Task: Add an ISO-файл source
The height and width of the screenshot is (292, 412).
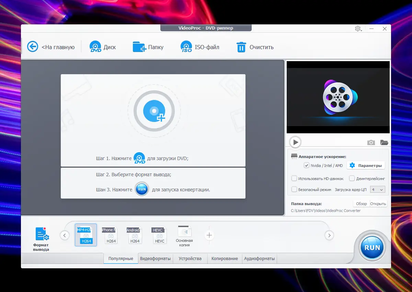Action: coord(186,47)
